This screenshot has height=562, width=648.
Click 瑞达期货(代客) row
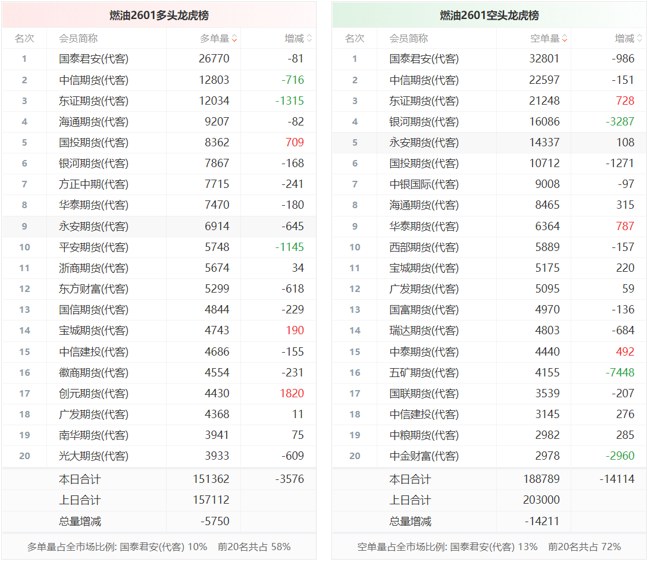(489, 330)
